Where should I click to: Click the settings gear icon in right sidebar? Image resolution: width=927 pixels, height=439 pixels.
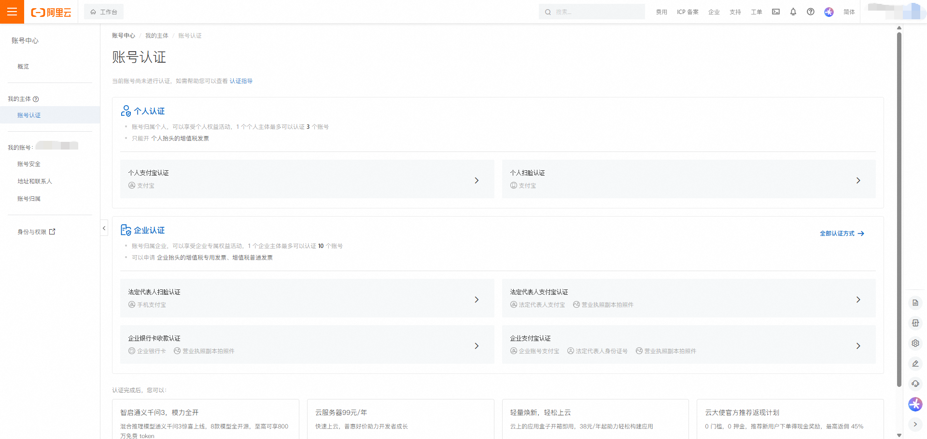(x=915, y=343)
